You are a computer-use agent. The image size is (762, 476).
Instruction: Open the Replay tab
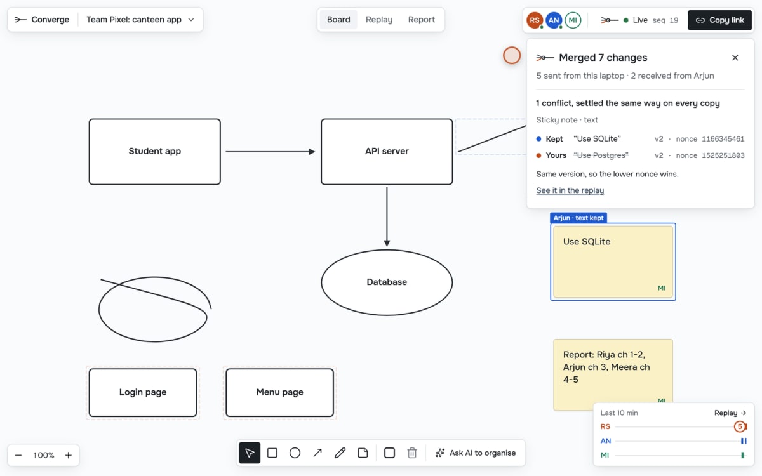click(x=379, y=20)
